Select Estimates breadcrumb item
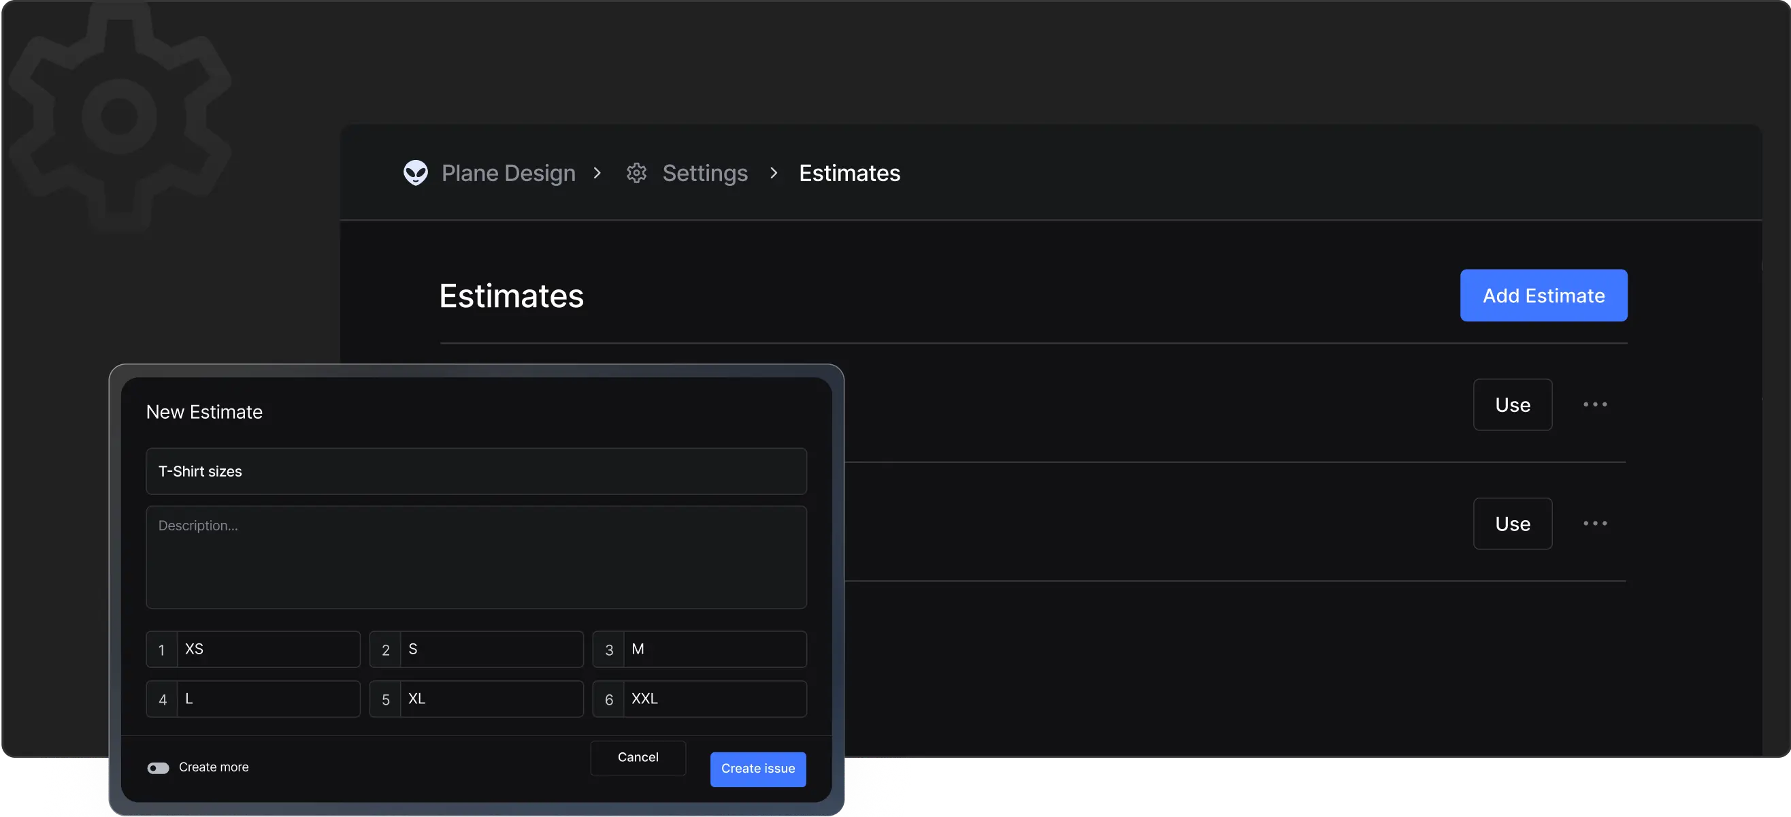1791x817 pixels. [x=849, y=172]
